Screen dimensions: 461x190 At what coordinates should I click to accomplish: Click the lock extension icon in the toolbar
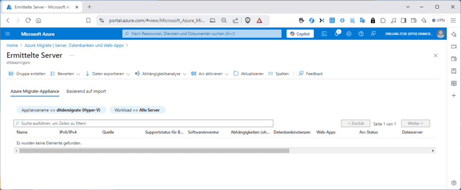tap(373, 21)
